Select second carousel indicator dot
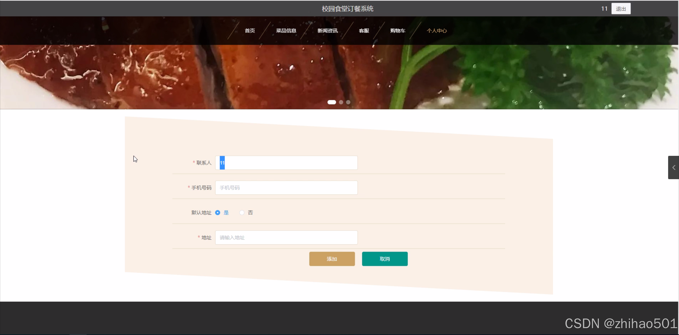The width and height of the screenshot is (679, 335). [341, 102]
